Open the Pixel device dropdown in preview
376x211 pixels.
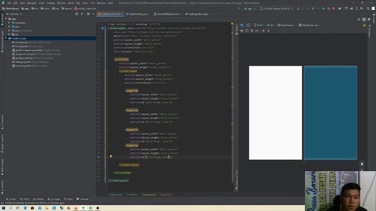pos(259,25)
